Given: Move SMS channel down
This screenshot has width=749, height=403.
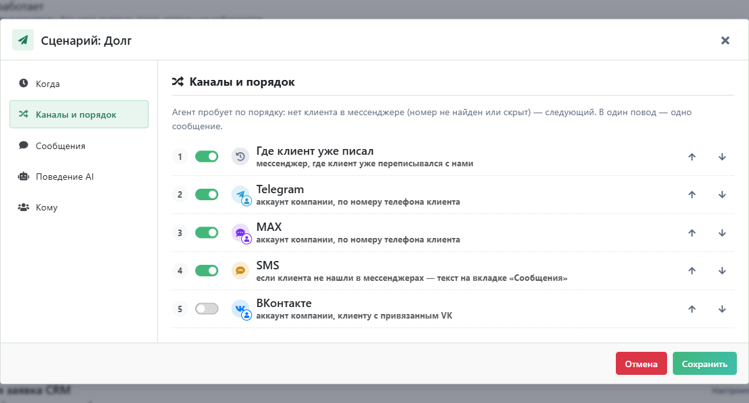Looking at the screenshot, I should point(722,271).
